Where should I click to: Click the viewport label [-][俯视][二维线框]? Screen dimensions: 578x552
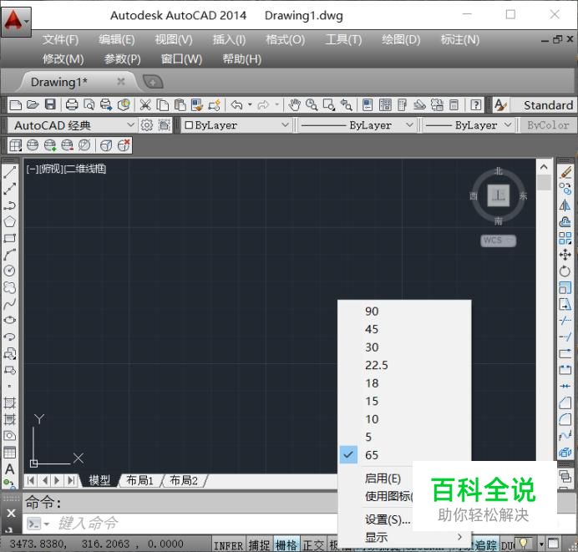[66, 170]
